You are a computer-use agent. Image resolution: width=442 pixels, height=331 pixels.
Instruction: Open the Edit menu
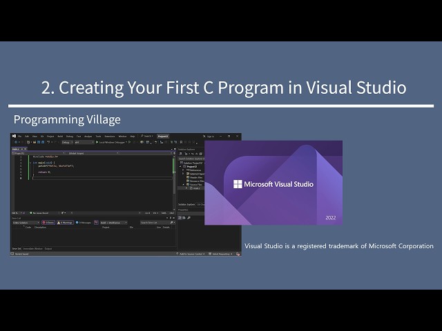tap(27, 137)
